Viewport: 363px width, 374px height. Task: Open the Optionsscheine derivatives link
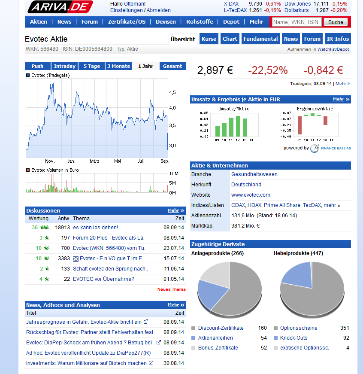click(299, 328)
